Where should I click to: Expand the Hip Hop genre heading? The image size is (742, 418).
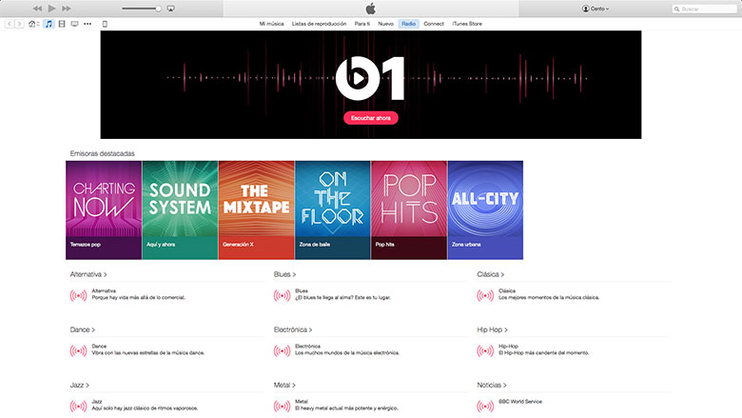[492, 330]
